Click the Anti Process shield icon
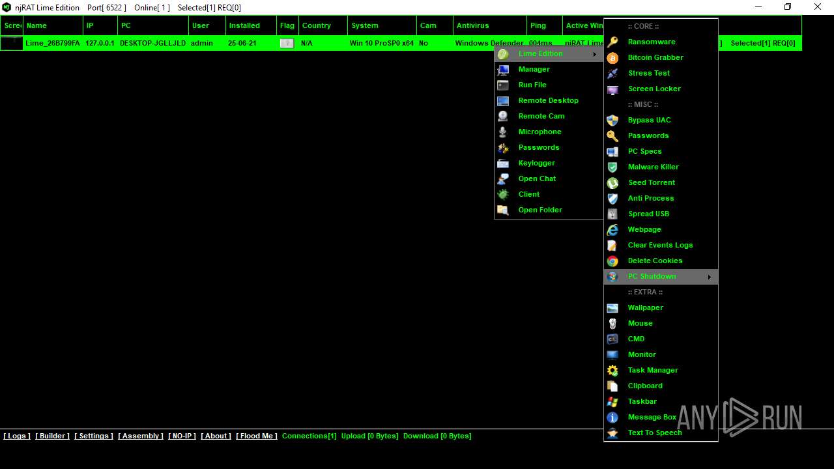This screenshot has width=834, height=469. click(612, 198)
